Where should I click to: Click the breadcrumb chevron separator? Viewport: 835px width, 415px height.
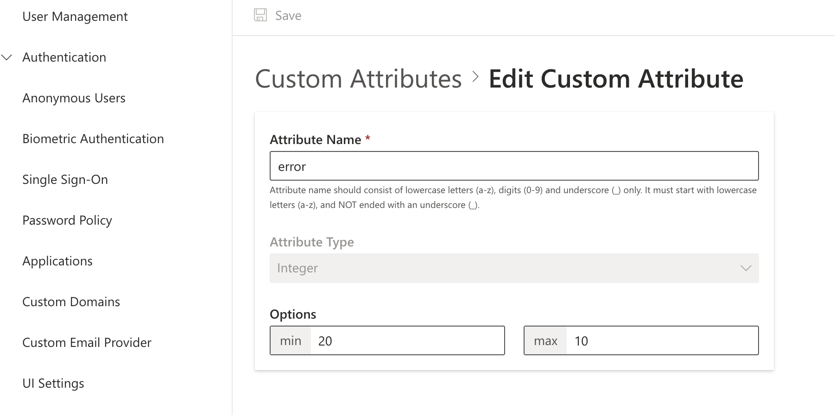475,77
